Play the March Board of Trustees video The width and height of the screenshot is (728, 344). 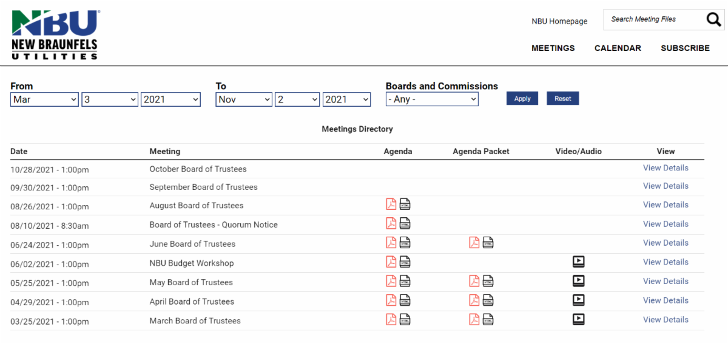click(578, 319)
